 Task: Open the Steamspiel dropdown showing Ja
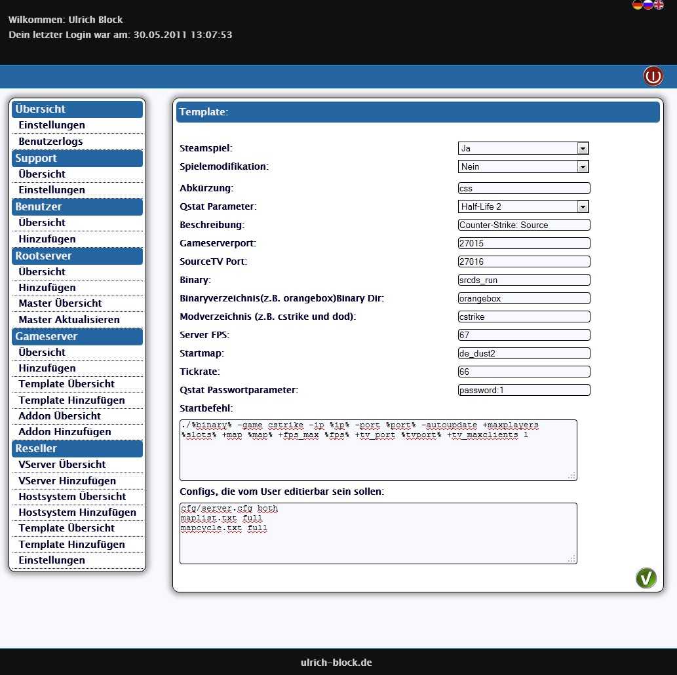pyautogui.click(x=523, y=148)
